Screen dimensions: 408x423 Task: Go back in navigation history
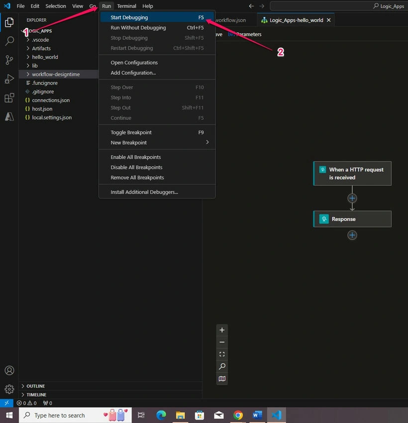pos(251,6)
